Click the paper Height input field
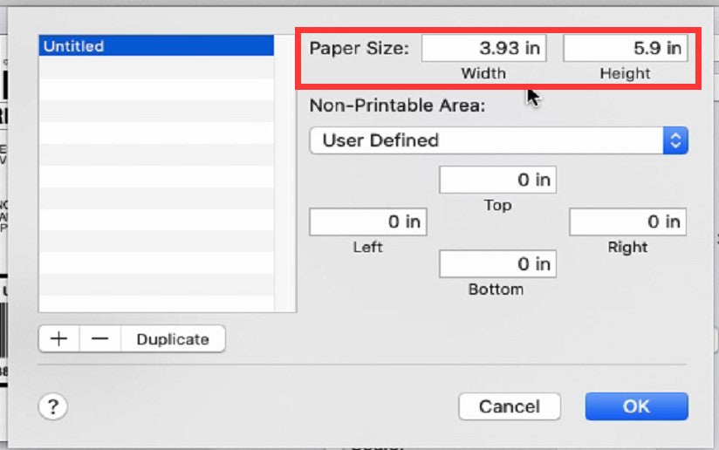The width and height of the screenshot is (719, 450). click(625, 49)
